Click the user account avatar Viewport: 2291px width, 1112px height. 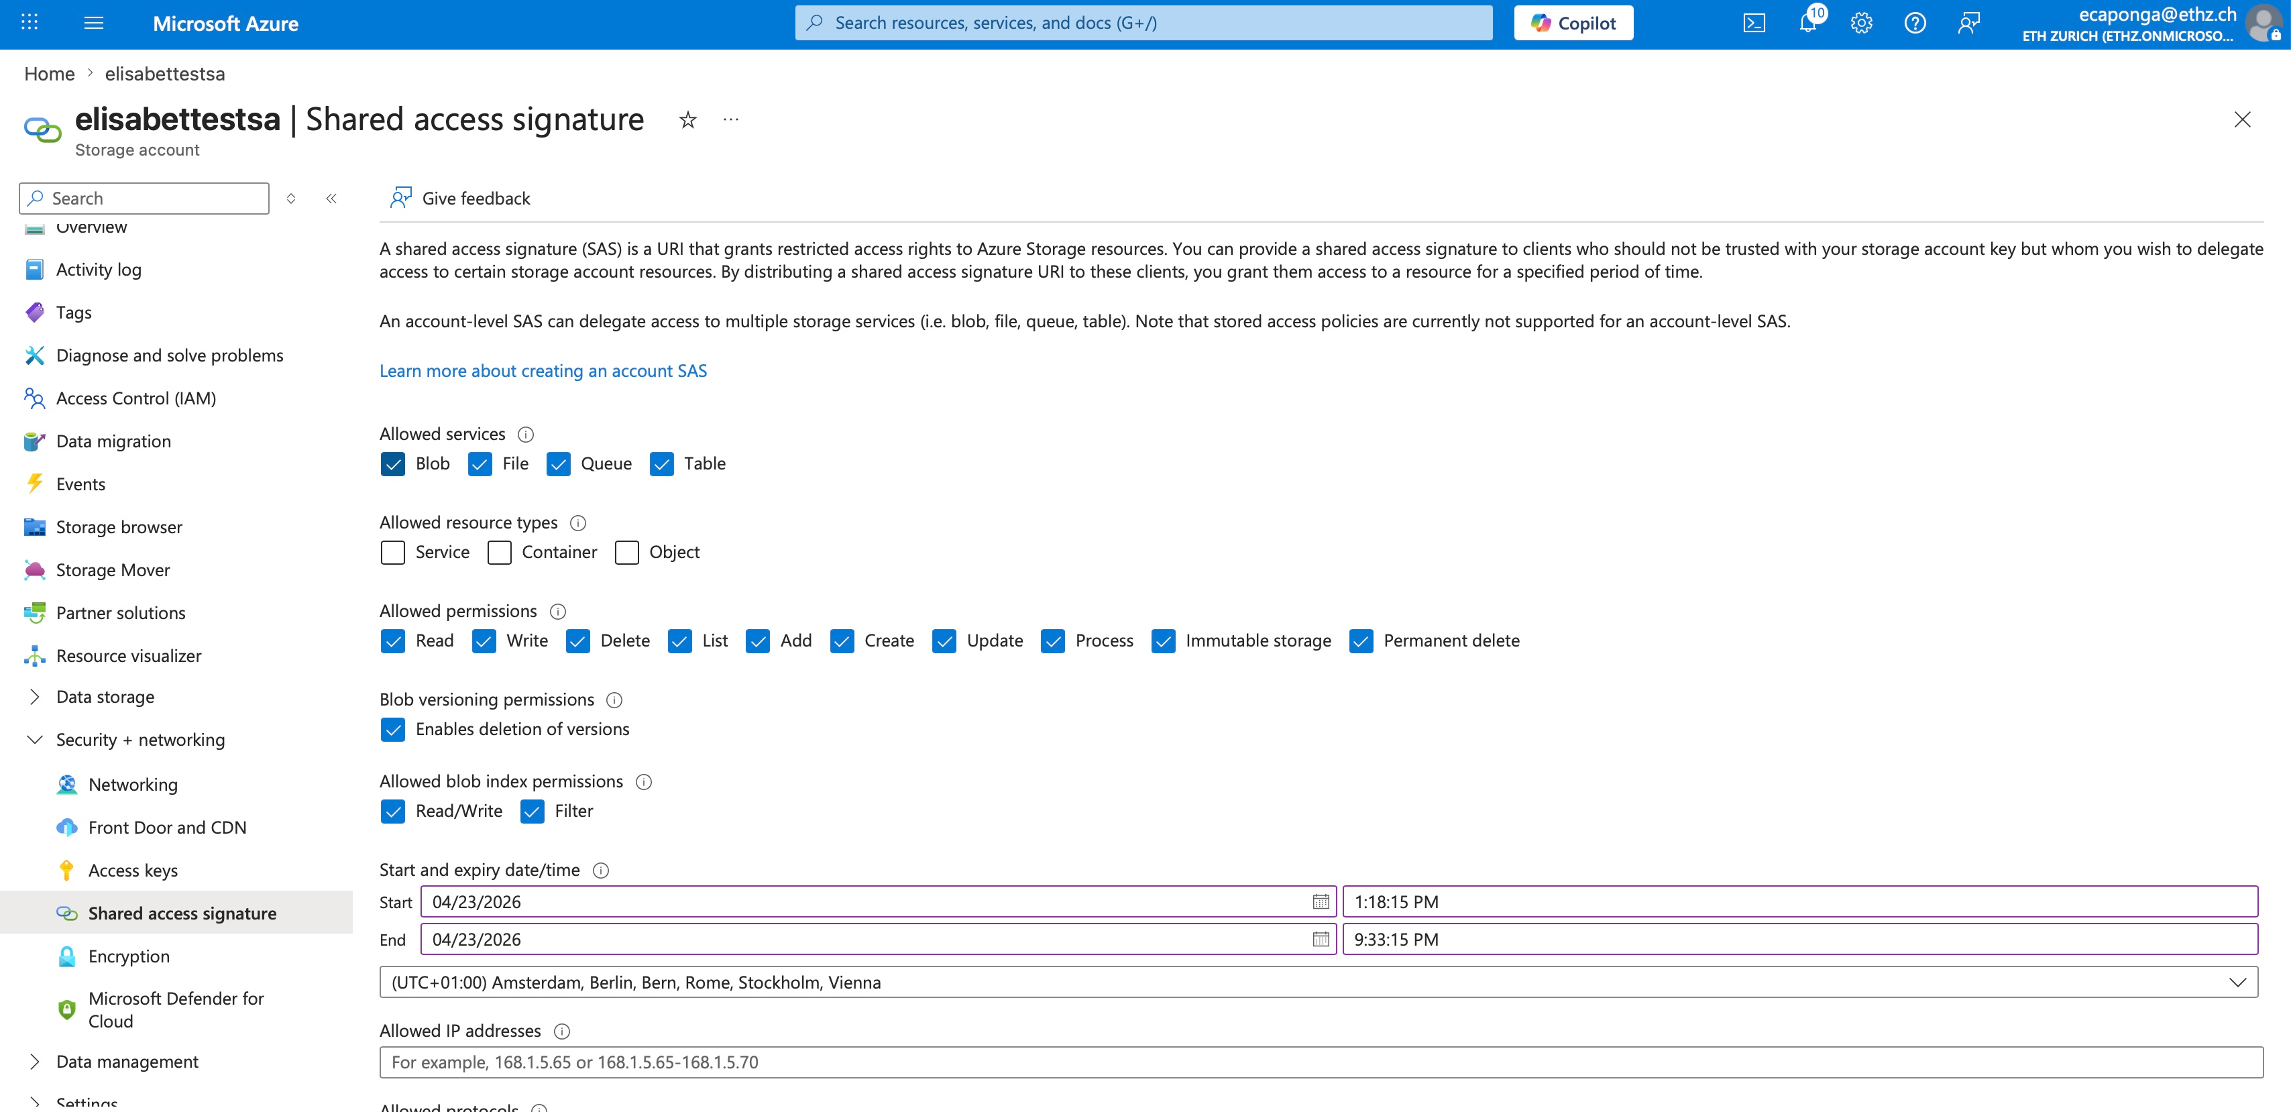coord(2266,23)
